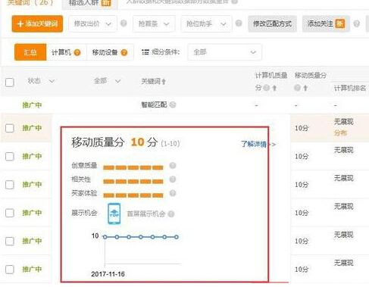369x287 pixels.
Task: Click help icon next to 创意质量
Action: tap(173, 166)
